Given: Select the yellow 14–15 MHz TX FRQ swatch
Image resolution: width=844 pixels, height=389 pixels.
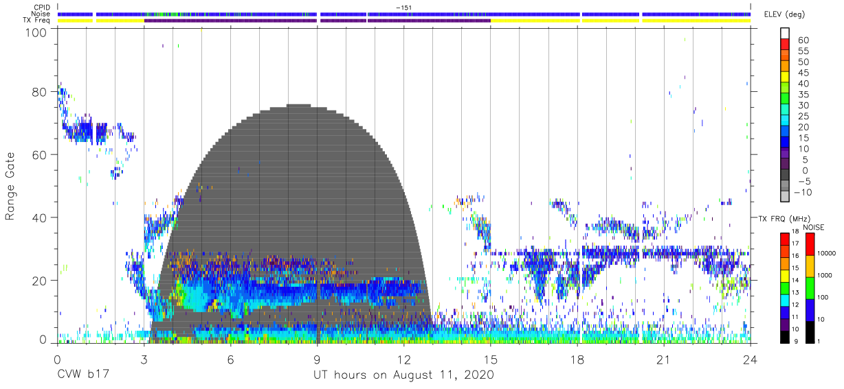Looking at the screenshot, I should [784, 275].
